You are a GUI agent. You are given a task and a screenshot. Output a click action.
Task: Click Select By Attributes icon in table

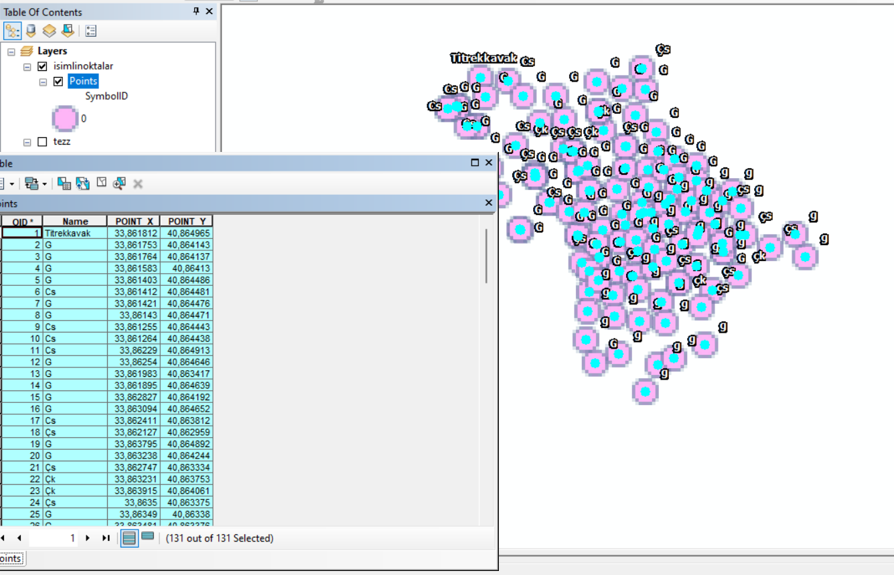(x=64, y=183)
